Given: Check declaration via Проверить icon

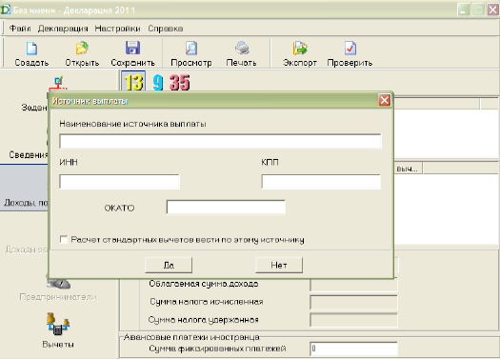Looking at the screenshot, I should pyautogui.click(x=350, y=53).
